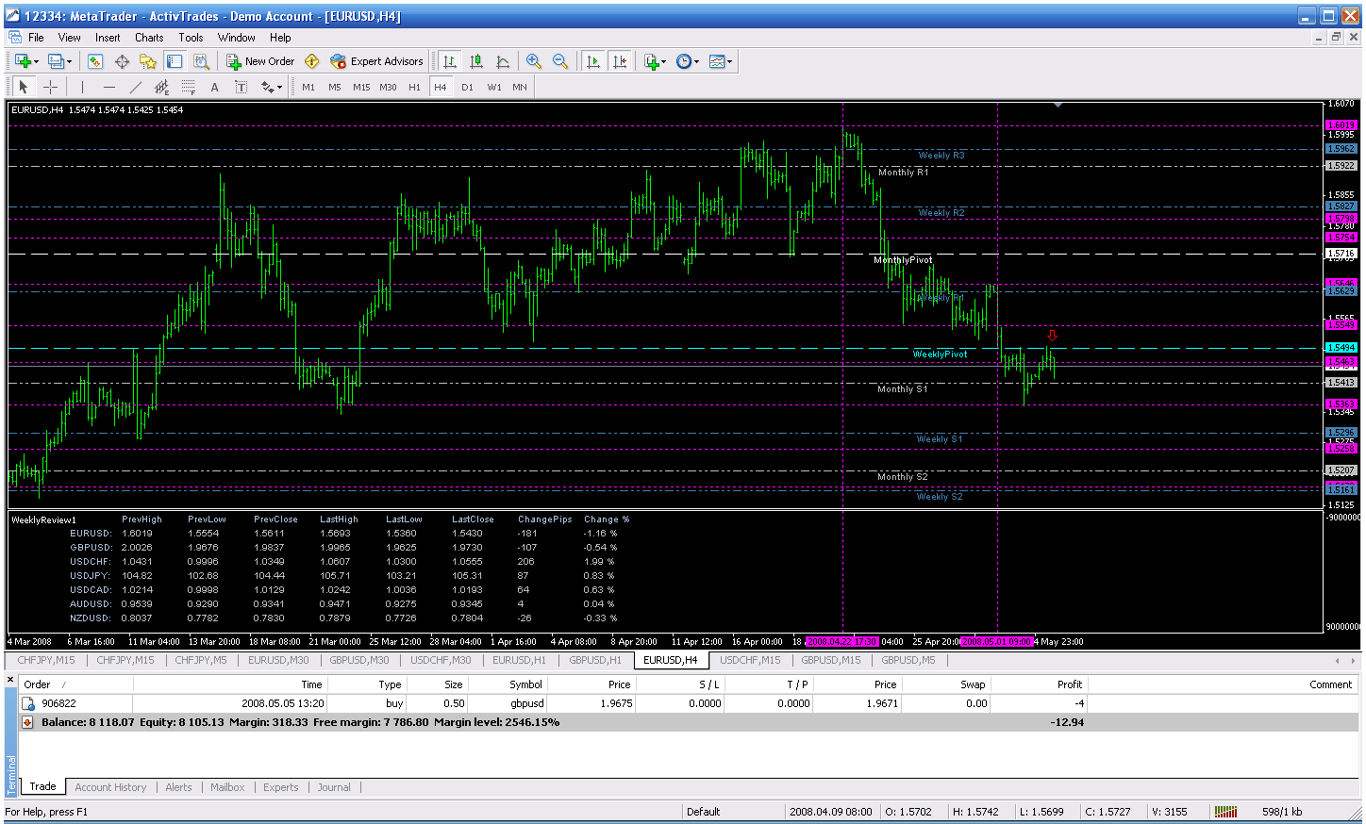Open the Account History terminal tab
Viewport: 1366px width, 824px height.
pyautogui.click(x=110, y=787)
